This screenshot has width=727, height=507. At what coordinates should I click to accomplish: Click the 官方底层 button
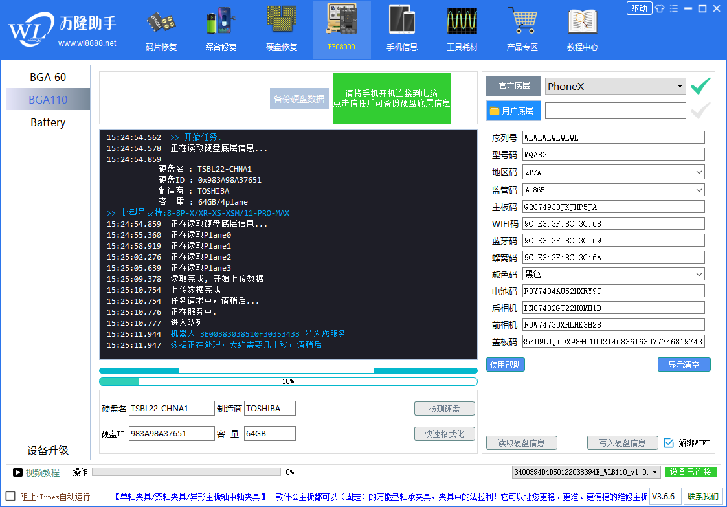(x=514, y=86)
